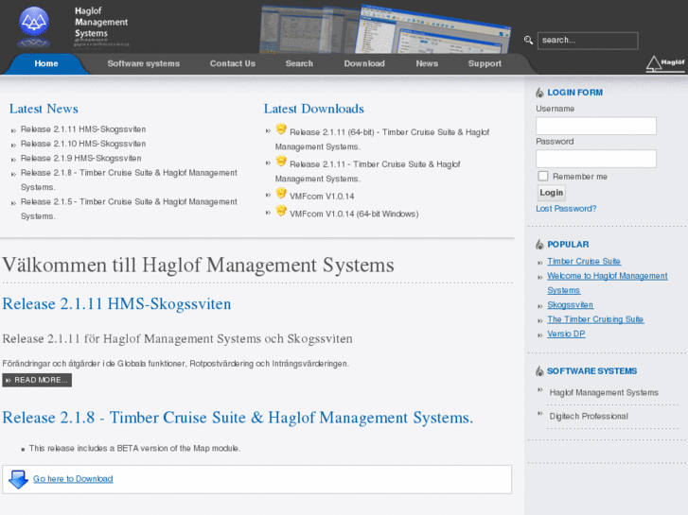Image resolution: width=688 pixels, height=515 pixels.
Task: Open the Home tab
Action: (46, 63)
